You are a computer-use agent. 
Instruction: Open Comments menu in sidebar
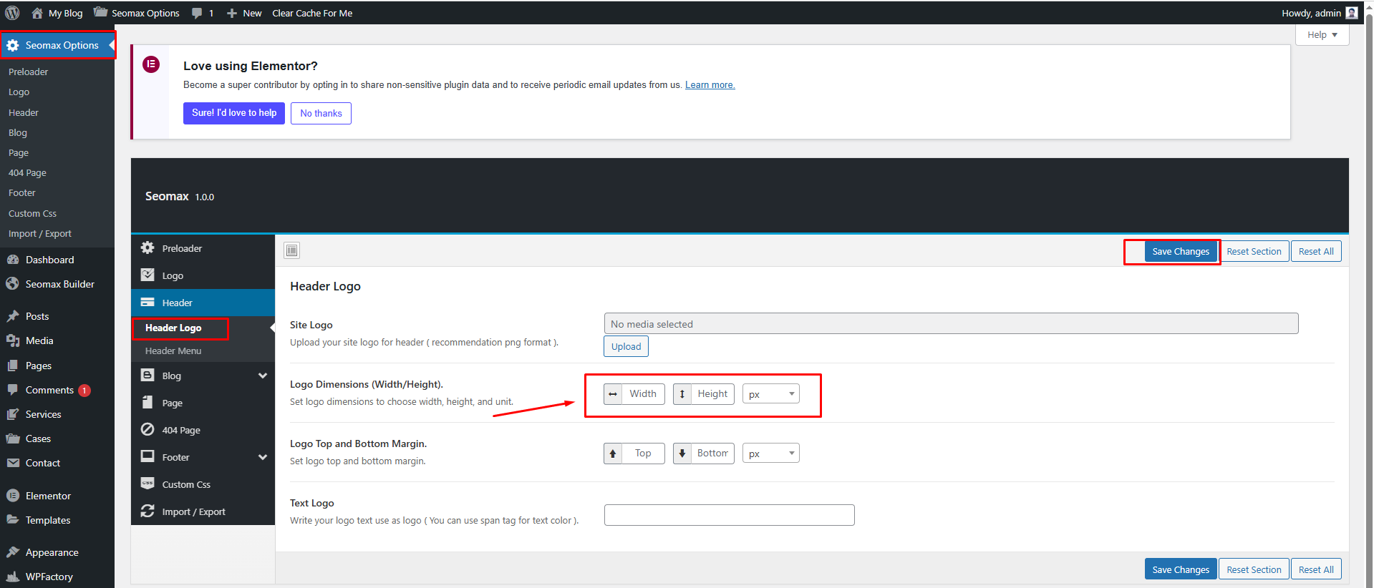(49, 390)
